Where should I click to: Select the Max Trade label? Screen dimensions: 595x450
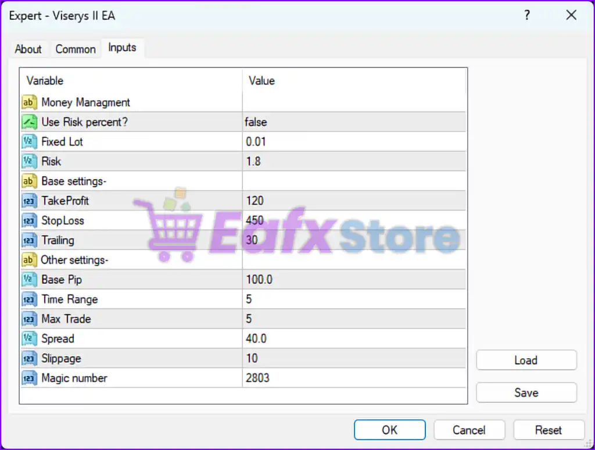tap(66, 319)
